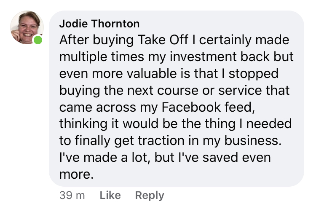Open the 39 m timestamp link

[72, 195]
